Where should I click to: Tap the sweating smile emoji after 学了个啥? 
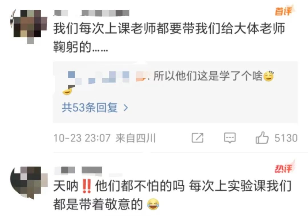point(269,76)
